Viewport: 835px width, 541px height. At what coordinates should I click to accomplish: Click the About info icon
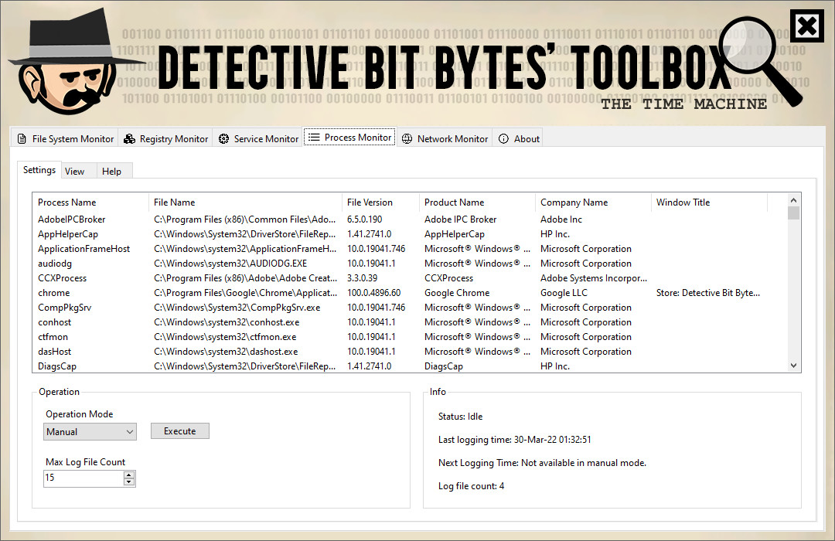tap(504, 139)
